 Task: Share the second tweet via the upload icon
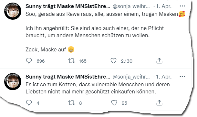pyautogui.click(x=159, y=103)
